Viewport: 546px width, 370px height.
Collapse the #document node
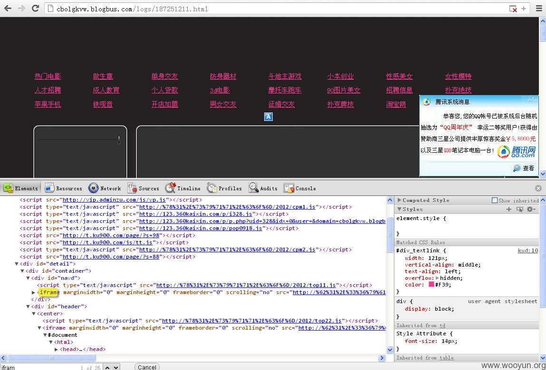click(x=45, y=335)
